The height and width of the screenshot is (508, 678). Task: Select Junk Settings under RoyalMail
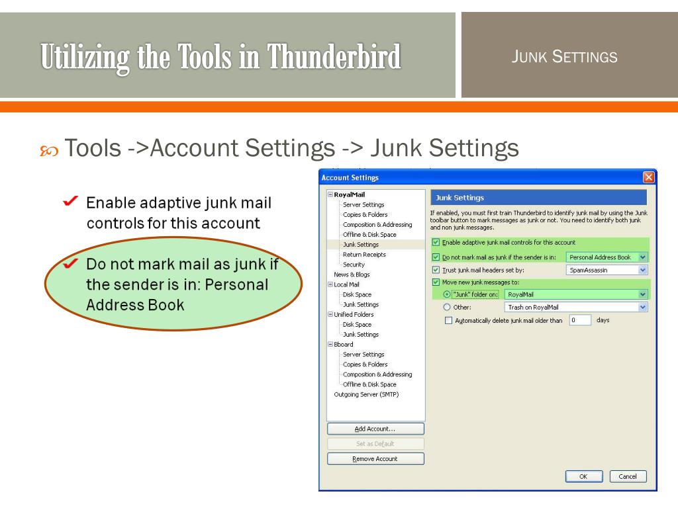pos(361,245)
